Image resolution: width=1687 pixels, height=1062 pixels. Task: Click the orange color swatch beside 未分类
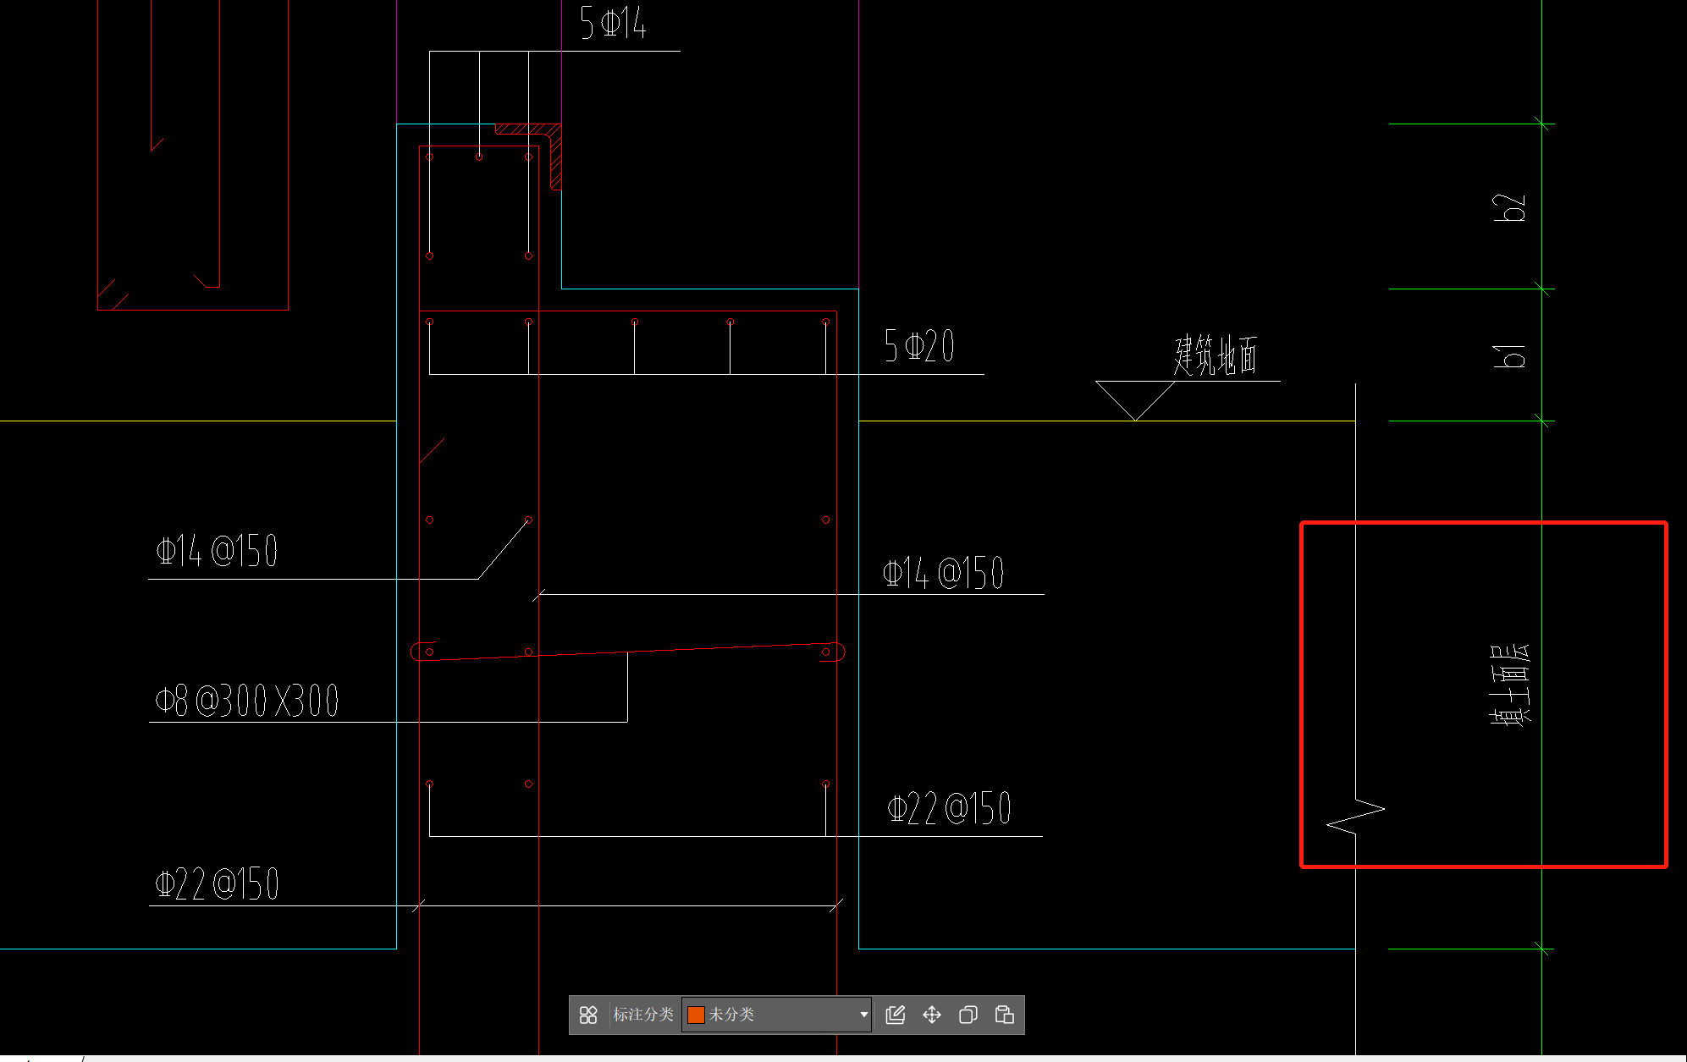tap(696, 1015)
